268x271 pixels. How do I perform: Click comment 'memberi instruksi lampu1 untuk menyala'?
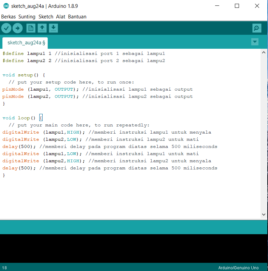(x=150, y=132)
